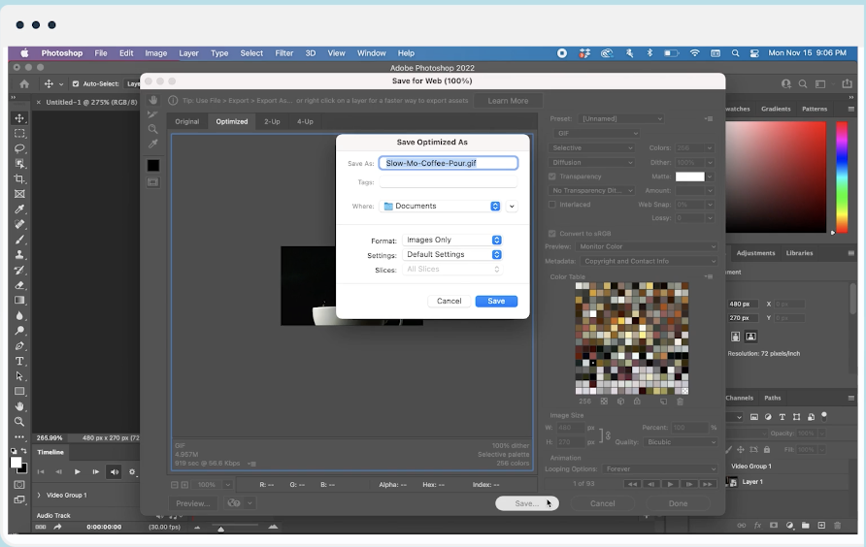Switch to the Original tab
This screenshot has width=866, height=547.
point(186,121)
